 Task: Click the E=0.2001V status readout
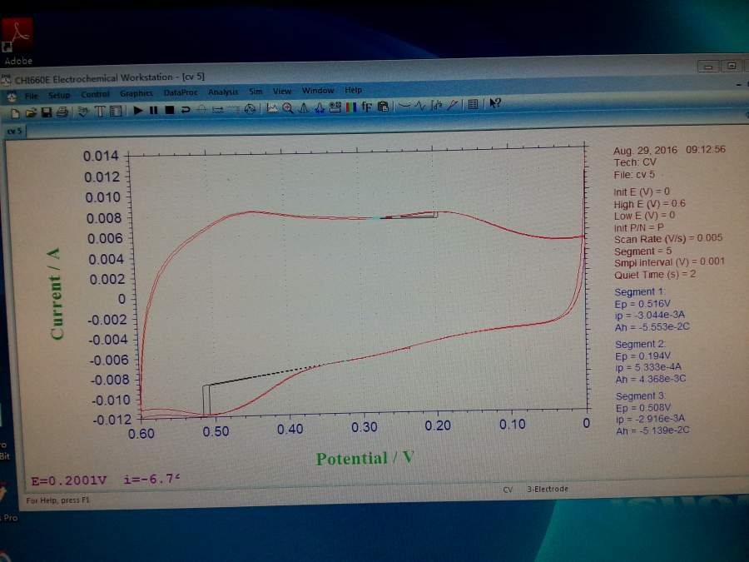pyautogui.click(x=69, y=480)
